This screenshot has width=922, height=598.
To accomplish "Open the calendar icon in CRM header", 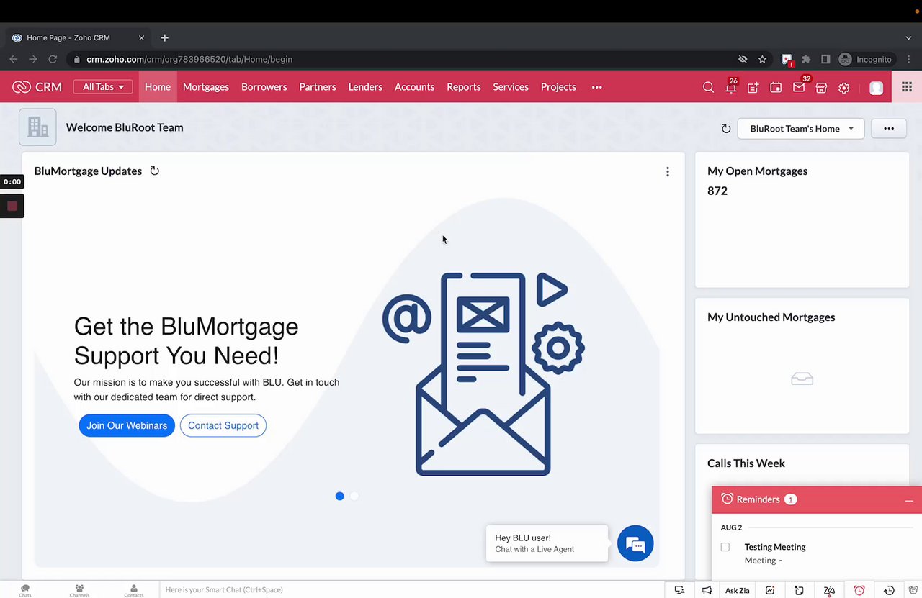I will [x=776, y=87].
